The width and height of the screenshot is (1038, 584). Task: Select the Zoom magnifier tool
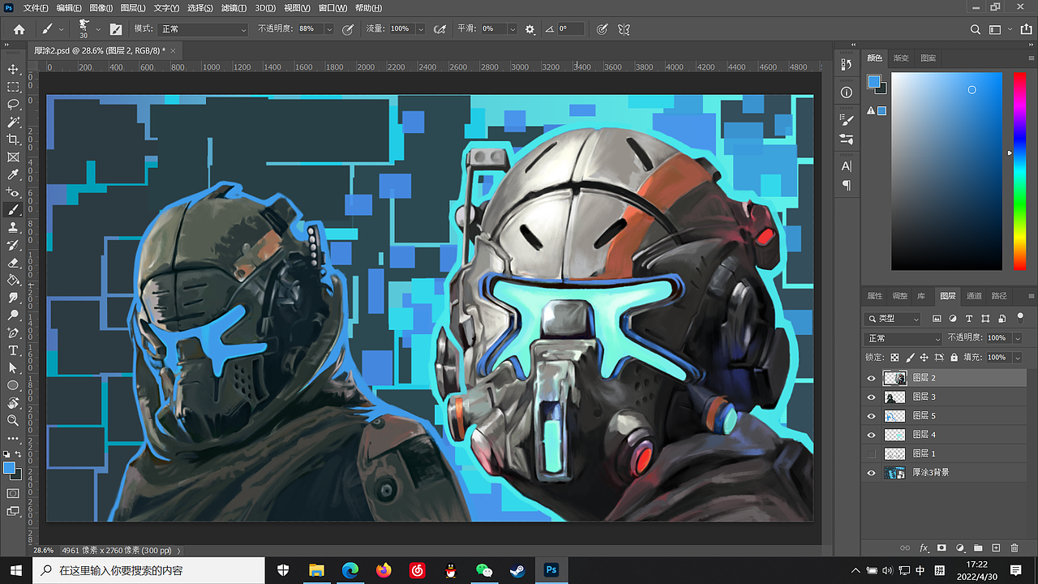pyautogui.click(x=13, y=420)
